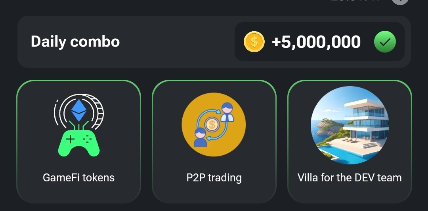Image resolution: width=428 pixels, height=211 pixels.
Task: Tap the partially visible text at top
Action: [x=355, y=1]
